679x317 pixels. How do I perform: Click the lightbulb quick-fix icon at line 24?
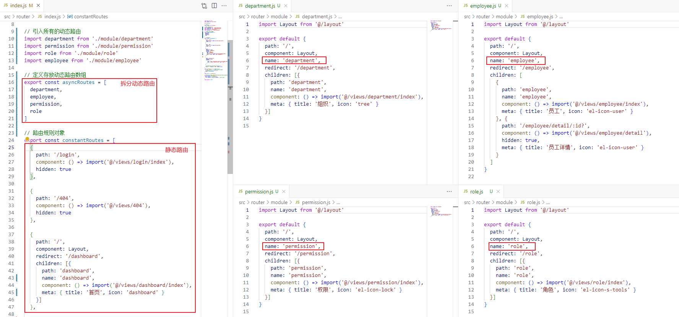coord(27,139)
